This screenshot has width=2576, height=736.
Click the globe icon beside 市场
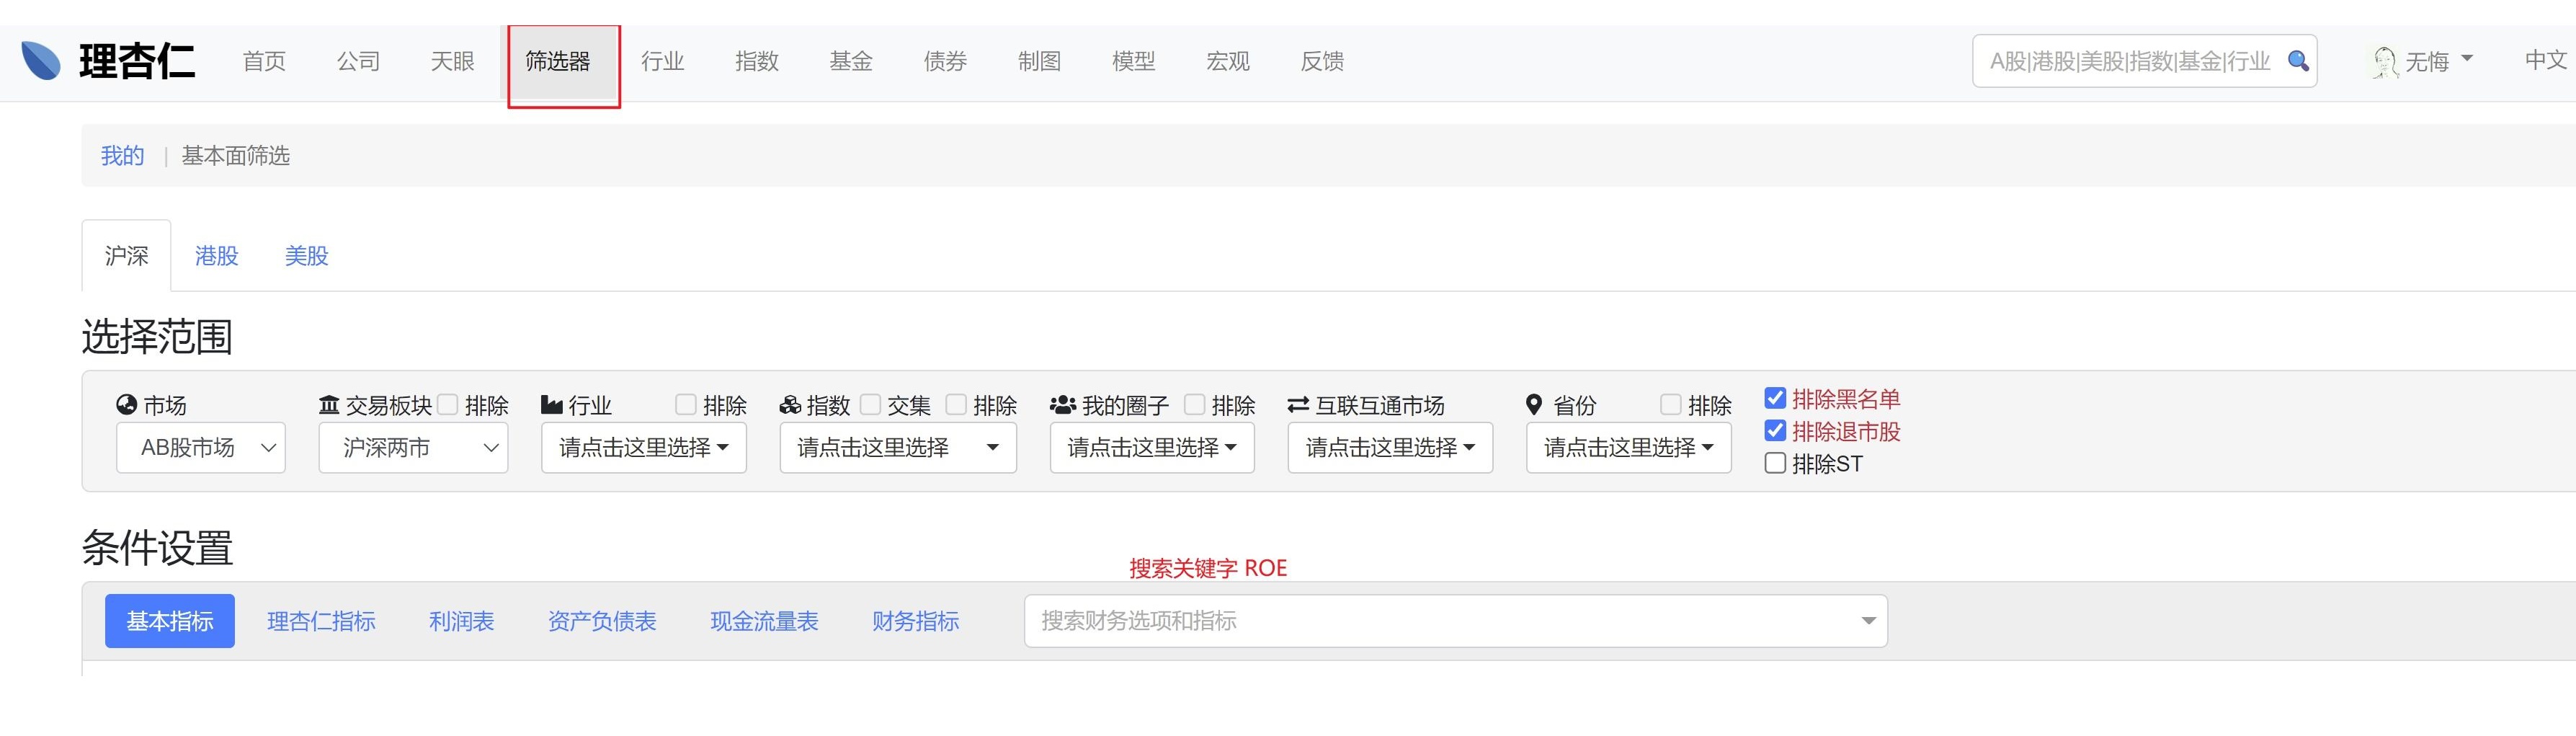[127, 405]
